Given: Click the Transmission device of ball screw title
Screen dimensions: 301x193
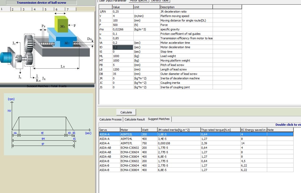Looking at the screenshot, I should (41, 3).
